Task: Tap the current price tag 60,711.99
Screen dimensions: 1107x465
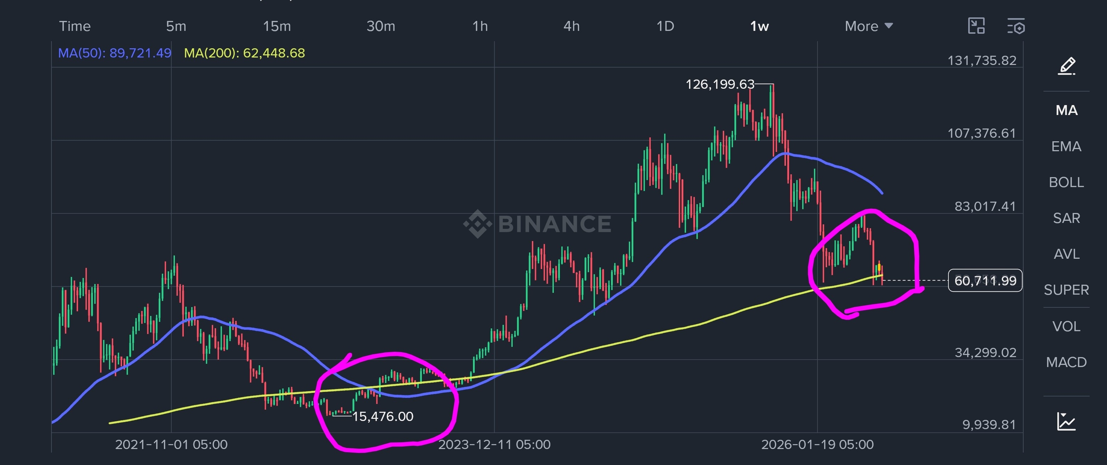Action: coord(985,281)
